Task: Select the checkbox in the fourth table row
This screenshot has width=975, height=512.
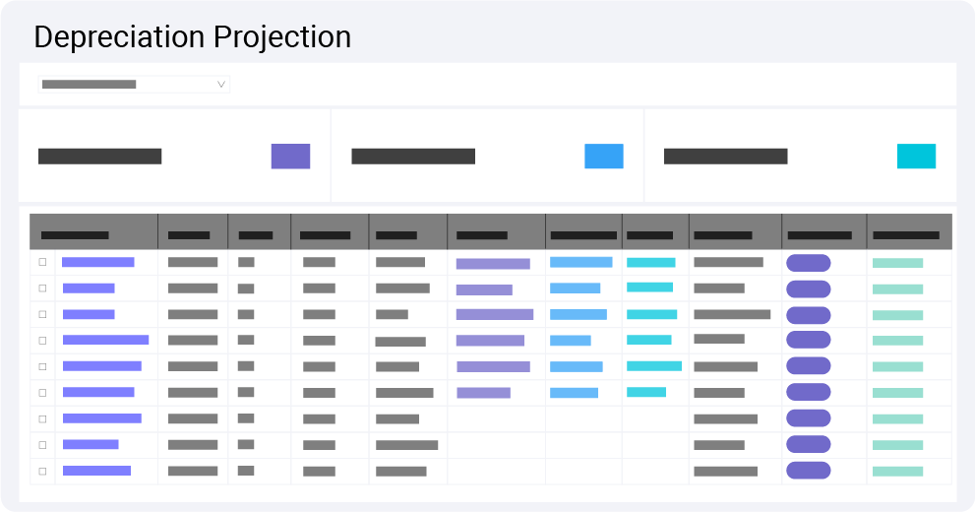Action: (42, 340)
